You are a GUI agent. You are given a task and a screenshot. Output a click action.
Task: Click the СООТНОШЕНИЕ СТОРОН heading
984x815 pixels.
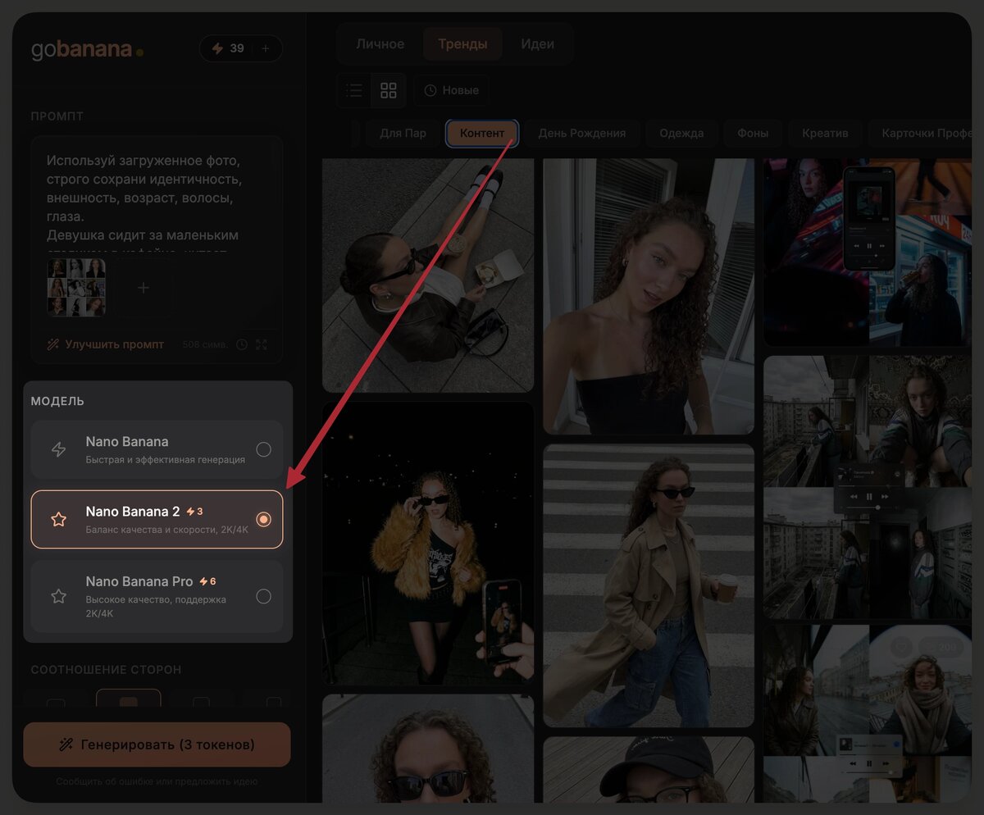106,670
